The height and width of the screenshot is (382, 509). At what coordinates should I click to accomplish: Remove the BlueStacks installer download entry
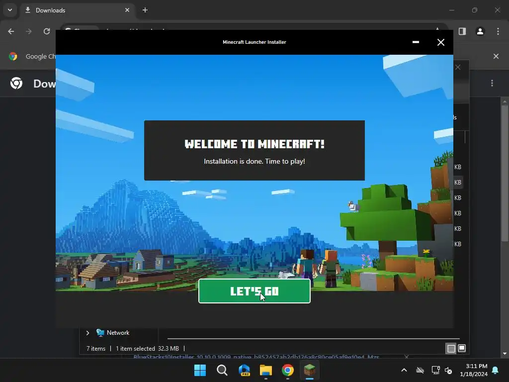point(407,357)
